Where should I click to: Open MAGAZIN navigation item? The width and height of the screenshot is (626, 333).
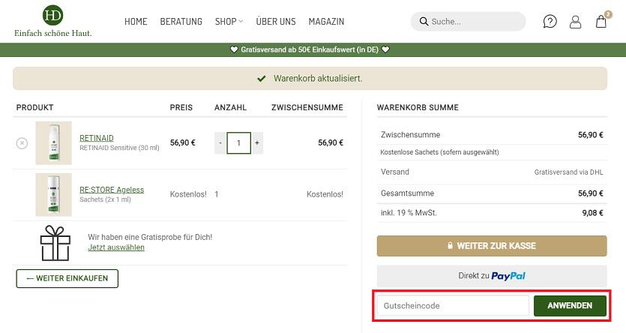[x=326, y=22]
